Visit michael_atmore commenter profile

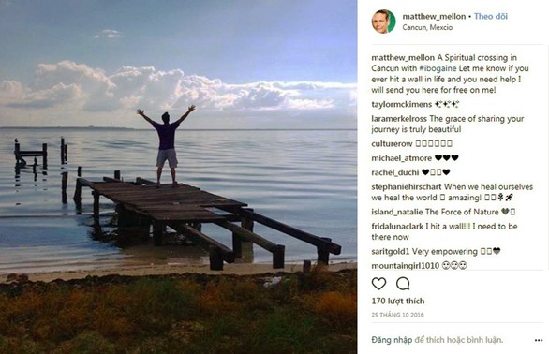pyautogui.click(x=401, y=158)
